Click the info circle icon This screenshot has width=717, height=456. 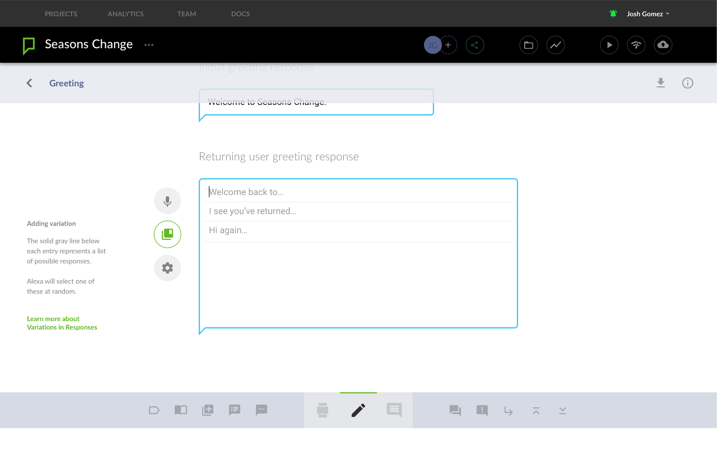tap(687, 83)
